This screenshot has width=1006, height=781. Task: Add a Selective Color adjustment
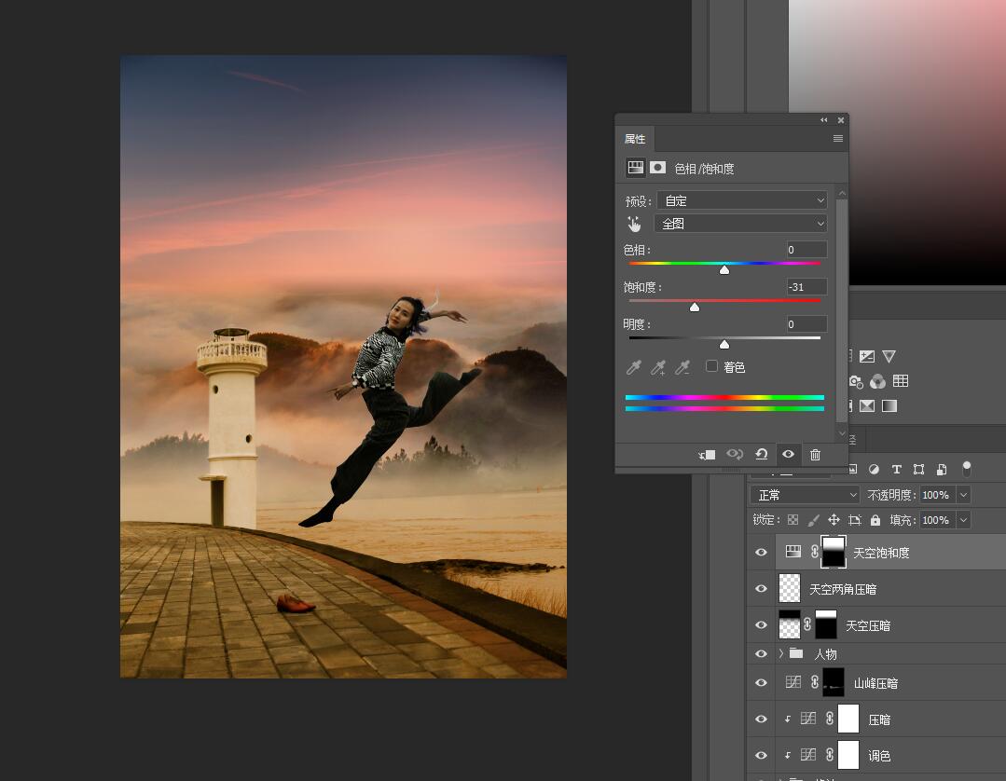click(x=867, y=406)
